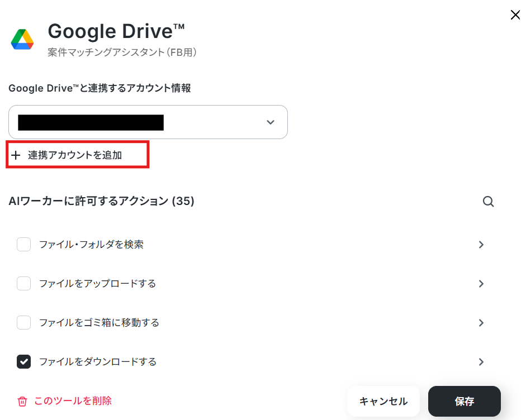521x420 pixels.
Task: Select the ファイルをダウンロードする action label
Action: [98, 361]
